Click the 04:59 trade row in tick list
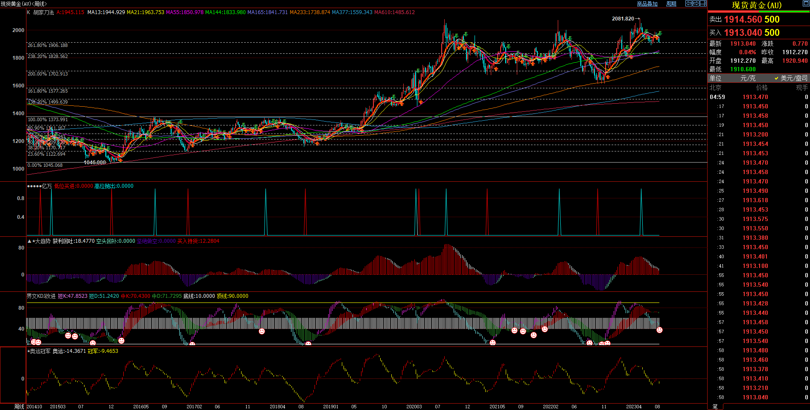This screenshot has width=810, height=410. (x=758, y=97)
